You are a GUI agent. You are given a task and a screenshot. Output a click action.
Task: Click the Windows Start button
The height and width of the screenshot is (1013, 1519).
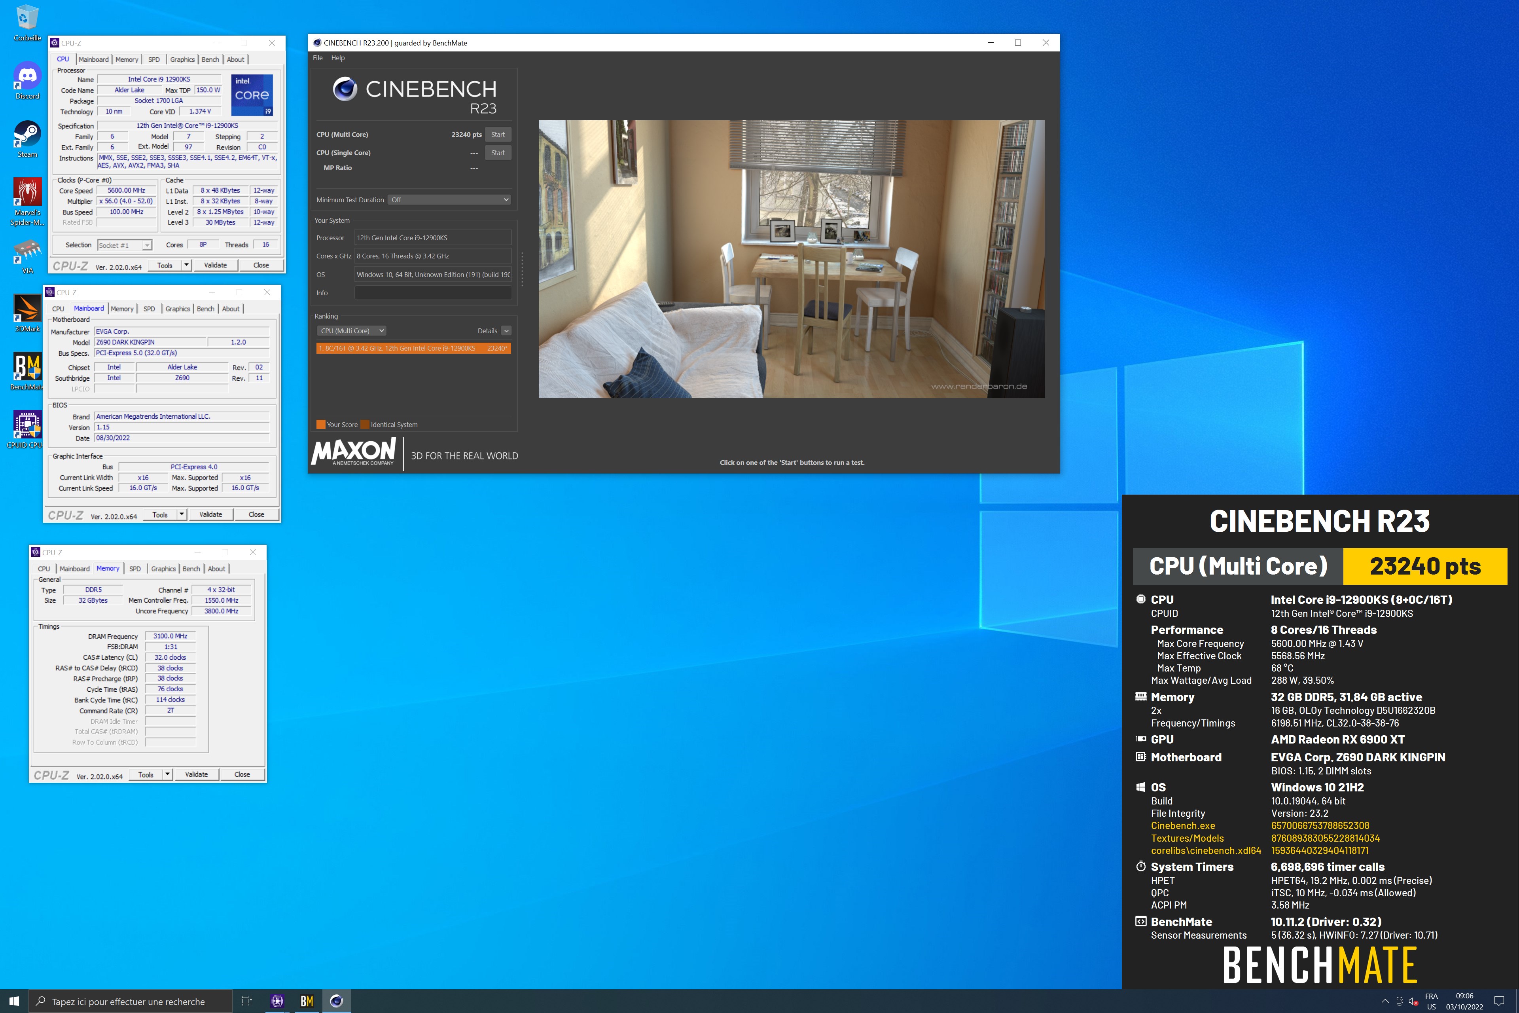coord(14,1002)
